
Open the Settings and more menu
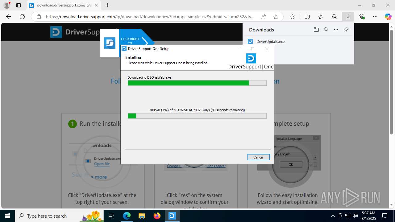tap(375, 17)
